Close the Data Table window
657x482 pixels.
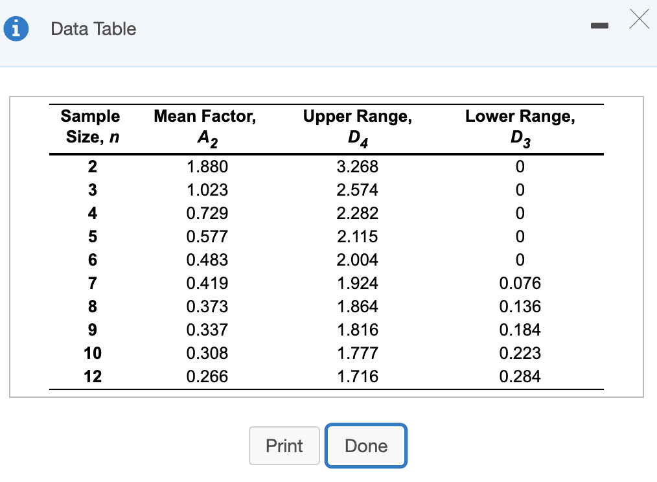click(640, 20)
